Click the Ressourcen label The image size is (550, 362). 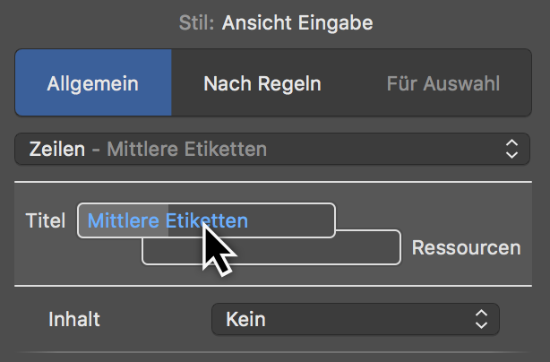click(x=466, y=247)
